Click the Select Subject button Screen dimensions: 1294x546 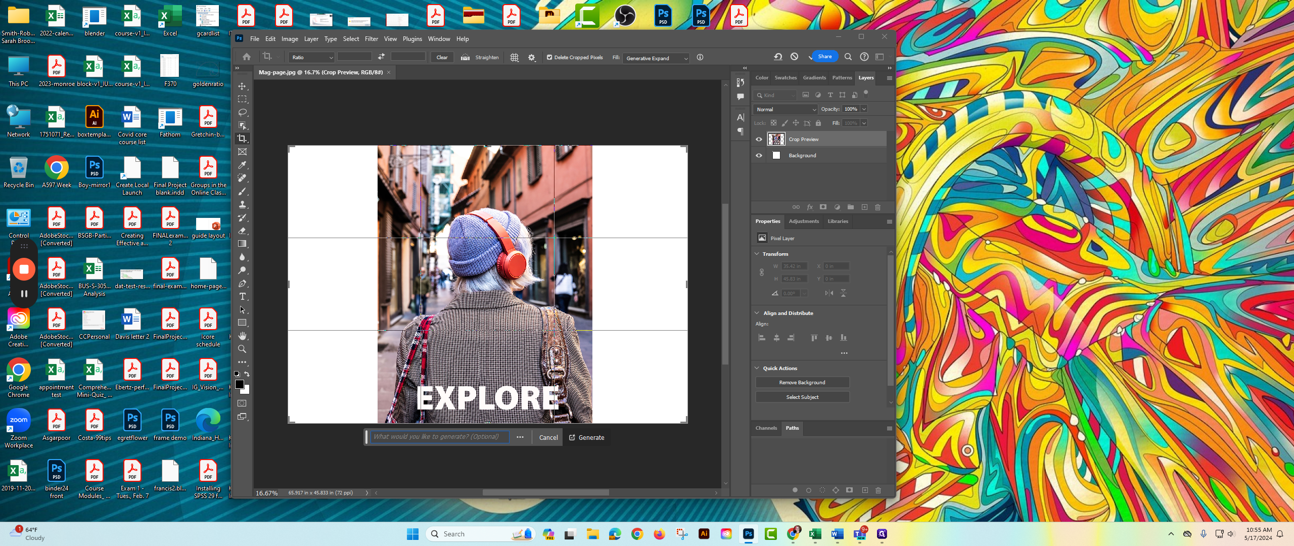[x=802, y=397]
